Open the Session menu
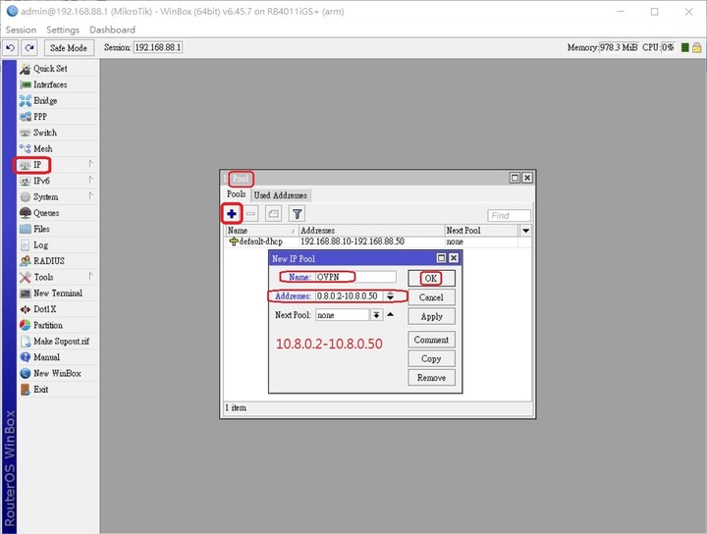This screenshot has width=707, height=534. [x=21, y=29]
